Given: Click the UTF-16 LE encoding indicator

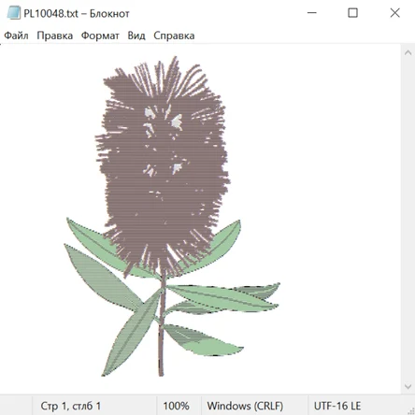Looking at the screenshot, I should click(x=337, y=406).
